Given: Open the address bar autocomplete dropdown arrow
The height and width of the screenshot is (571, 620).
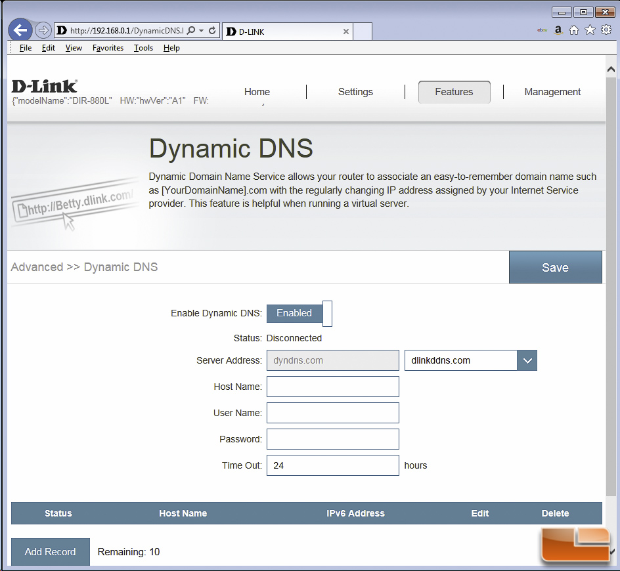Looking at the screenshot, I should 201,30.
